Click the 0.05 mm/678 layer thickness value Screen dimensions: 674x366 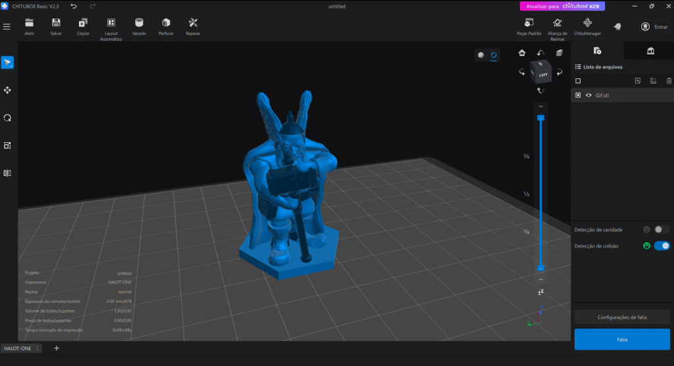(118, 301)
